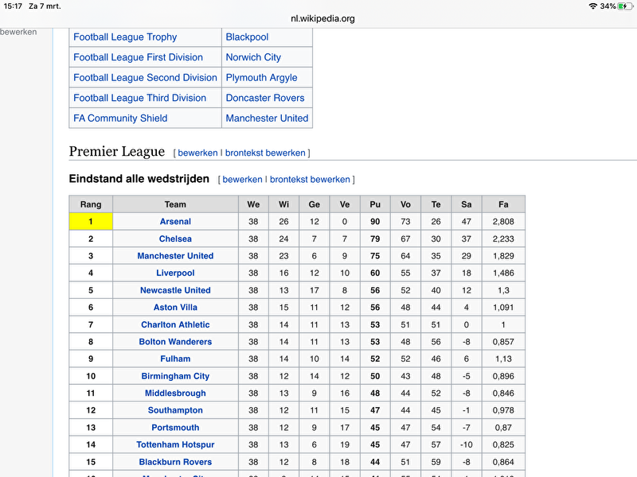Image resolution: width=637 pixels, height=477 pixels.
Task: Go to the Liverpool team page
Action: 175,273
